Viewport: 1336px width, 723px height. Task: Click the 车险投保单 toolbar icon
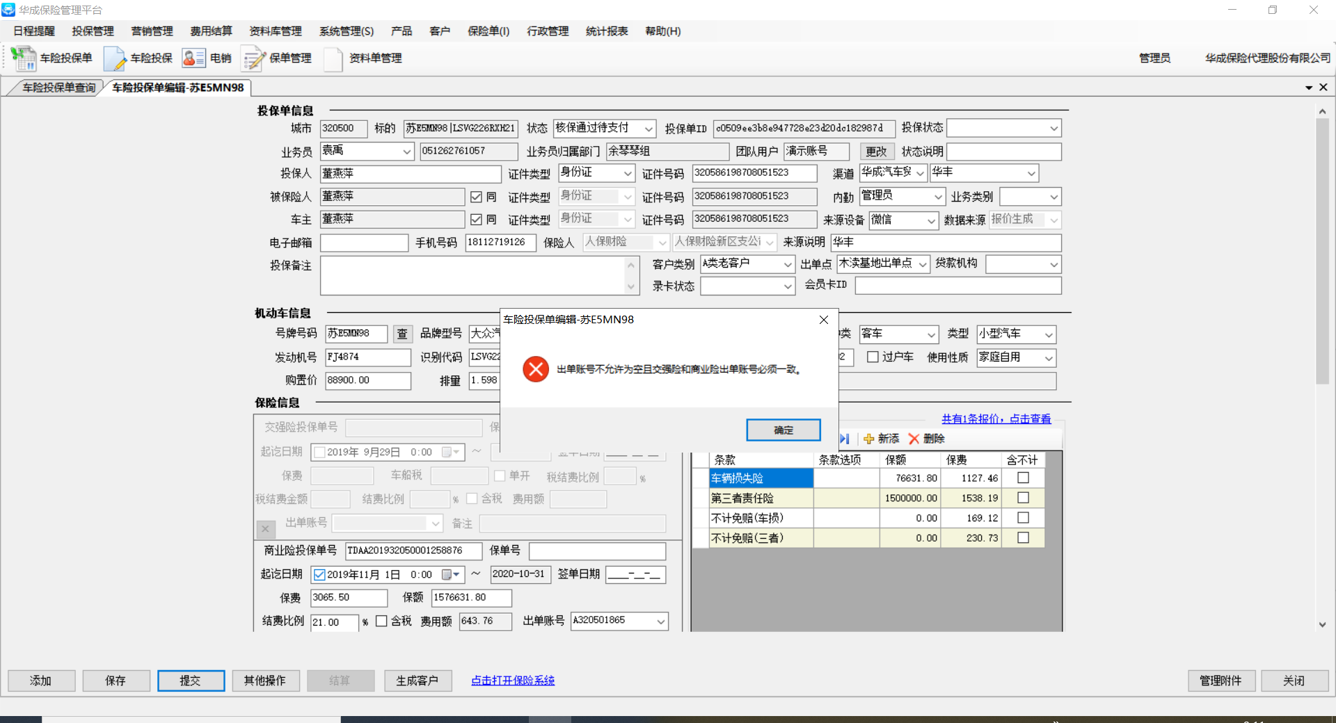click(24, 58)
